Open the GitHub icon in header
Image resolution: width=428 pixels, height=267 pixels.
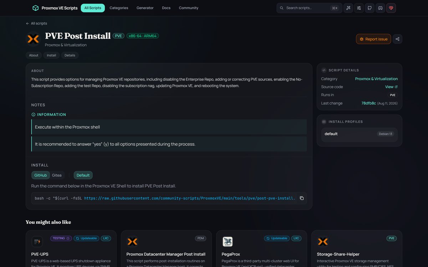coord(370,8)
